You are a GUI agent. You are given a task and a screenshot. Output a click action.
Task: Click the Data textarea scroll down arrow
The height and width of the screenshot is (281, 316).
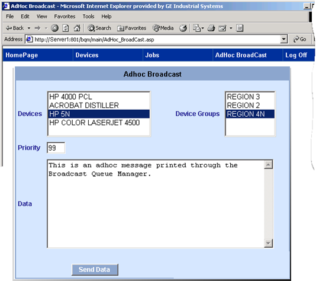pos(268,243)
